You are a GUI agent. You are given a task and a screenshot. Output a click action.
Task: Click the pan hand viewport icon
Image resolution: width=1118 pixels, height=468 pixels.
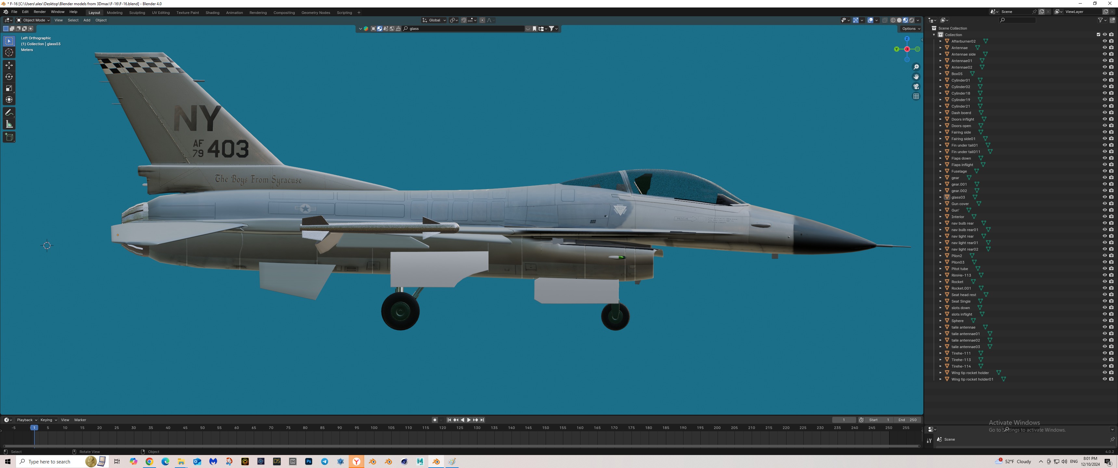[916, 76]
